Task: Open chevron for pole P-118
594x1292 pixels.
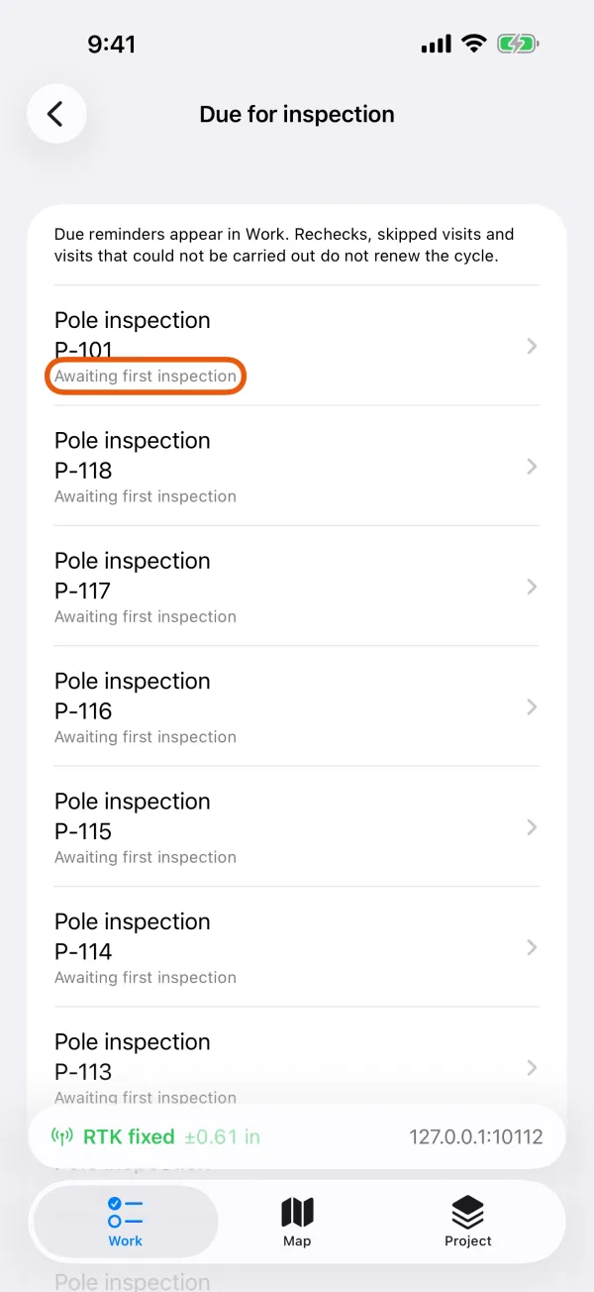Action: pyautogui.click(x=532, y=466)
